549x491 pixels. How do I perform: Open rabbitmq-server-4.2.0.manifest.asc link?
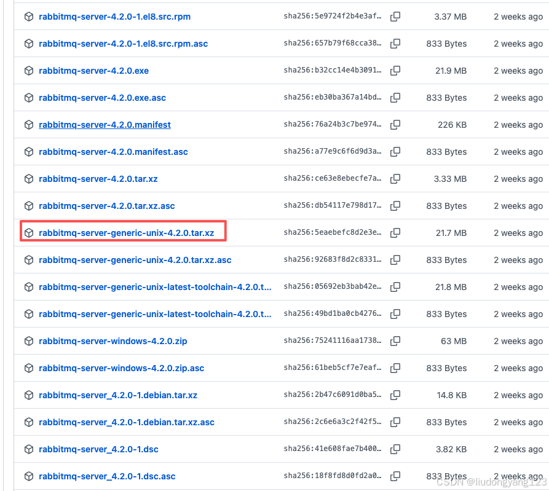tap(113, 152)
